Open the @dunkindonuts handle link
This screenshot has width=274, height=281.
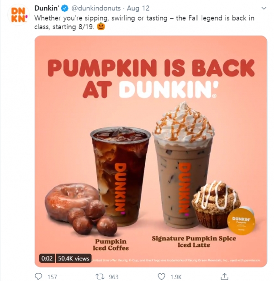96,8
